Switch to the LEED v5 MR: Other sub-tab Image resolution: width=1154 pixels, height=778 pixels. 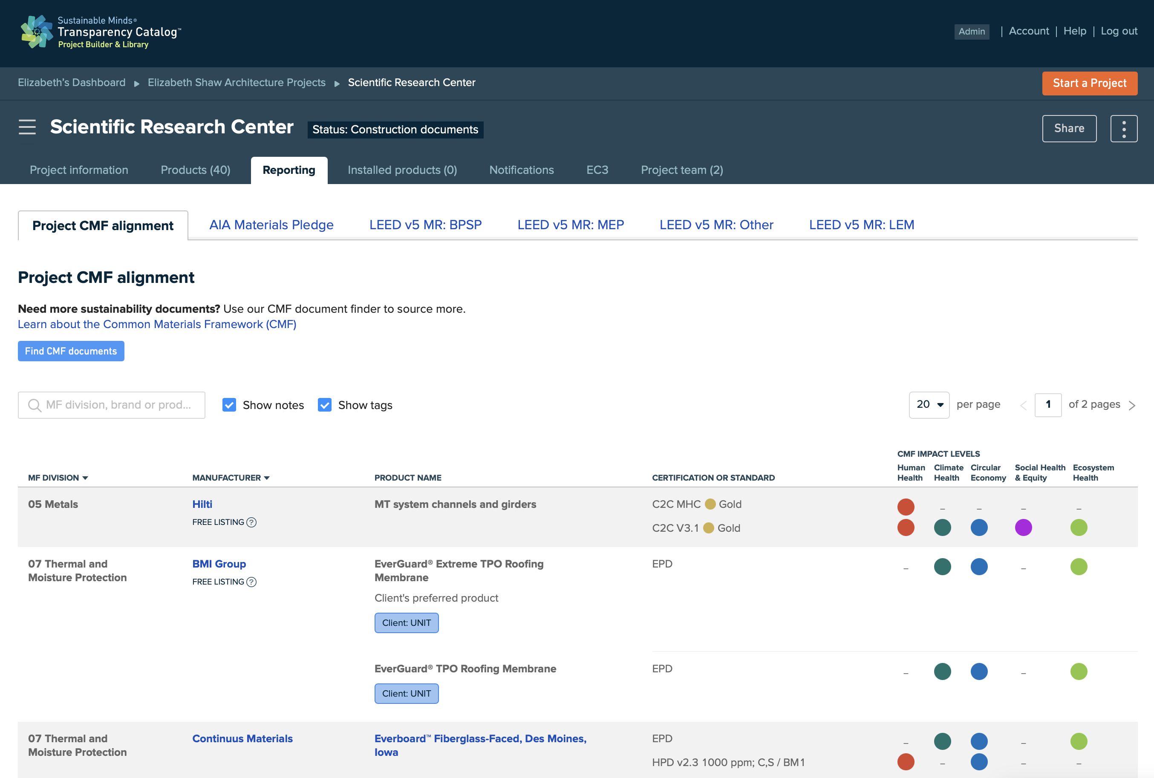[x=716, y=225]
